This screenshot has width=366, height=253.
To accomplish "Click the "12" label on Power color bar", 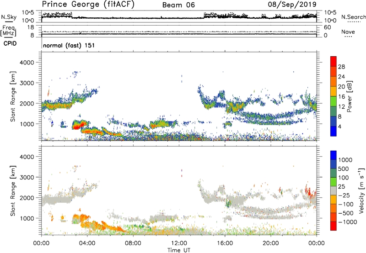I will tap(341, 107).
